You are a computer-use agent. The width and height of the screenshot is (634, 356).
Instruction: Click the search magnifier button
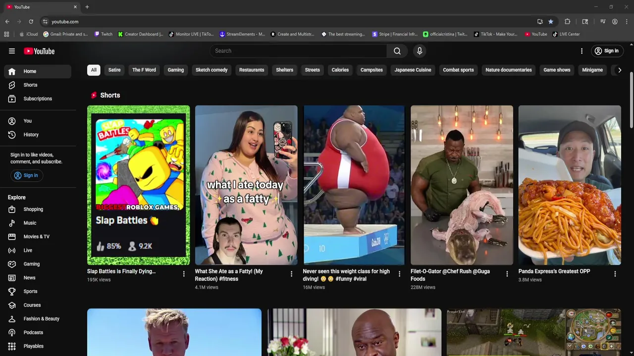(397, 51)
